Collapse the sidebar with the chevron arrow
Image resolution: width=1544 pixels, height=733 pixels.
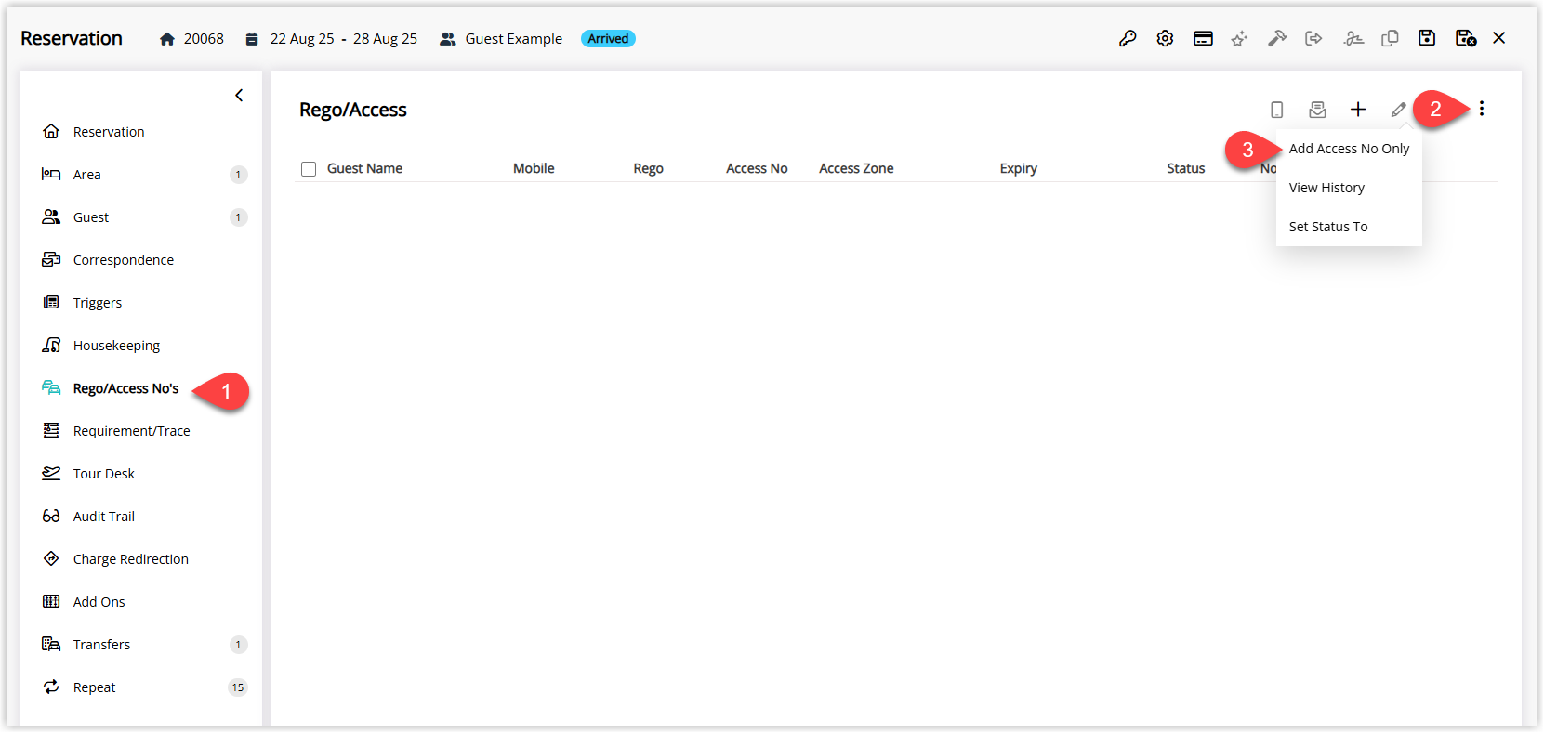tap(239, 96)
